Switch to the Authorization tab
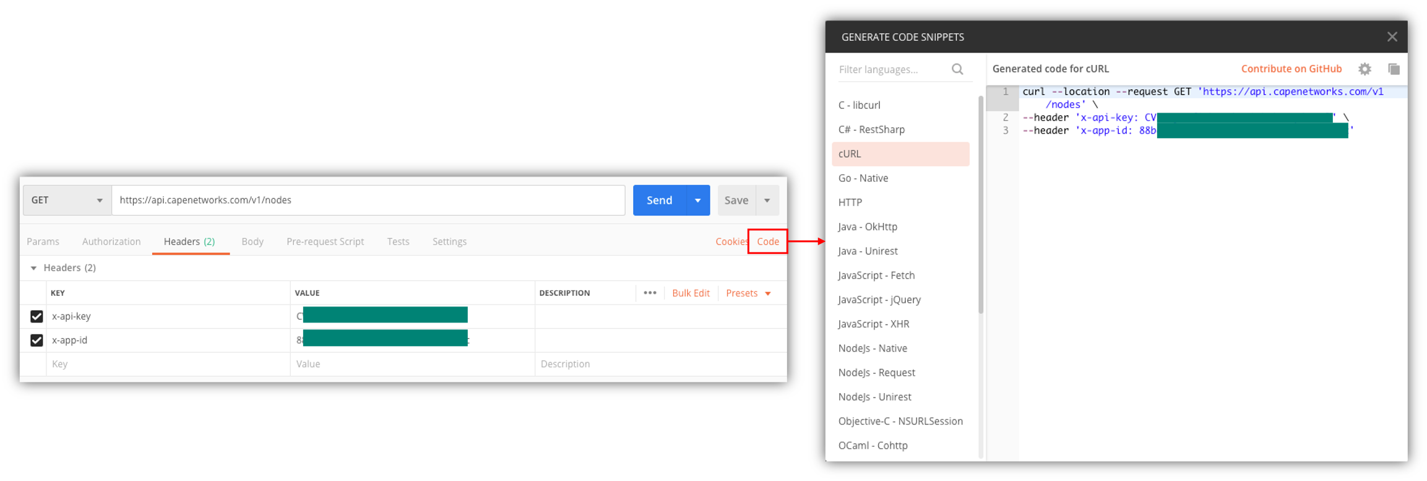The image size is (1427, 481). coord(111,241)
